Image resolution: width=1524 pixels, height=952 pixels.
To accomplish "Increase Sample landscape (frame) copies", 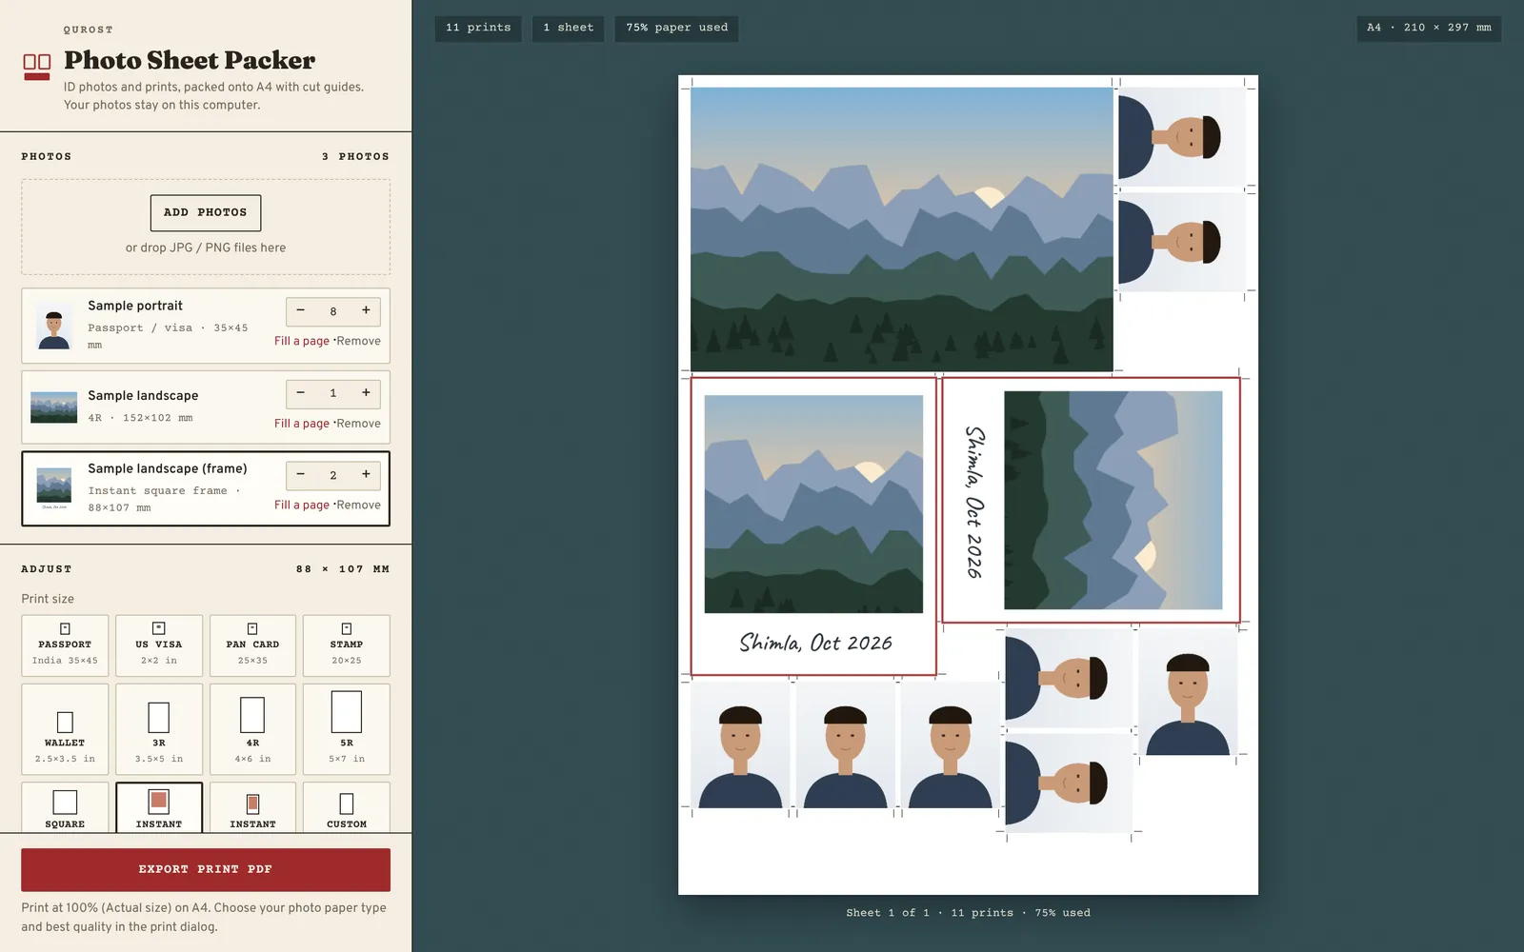I will [366, 475].
